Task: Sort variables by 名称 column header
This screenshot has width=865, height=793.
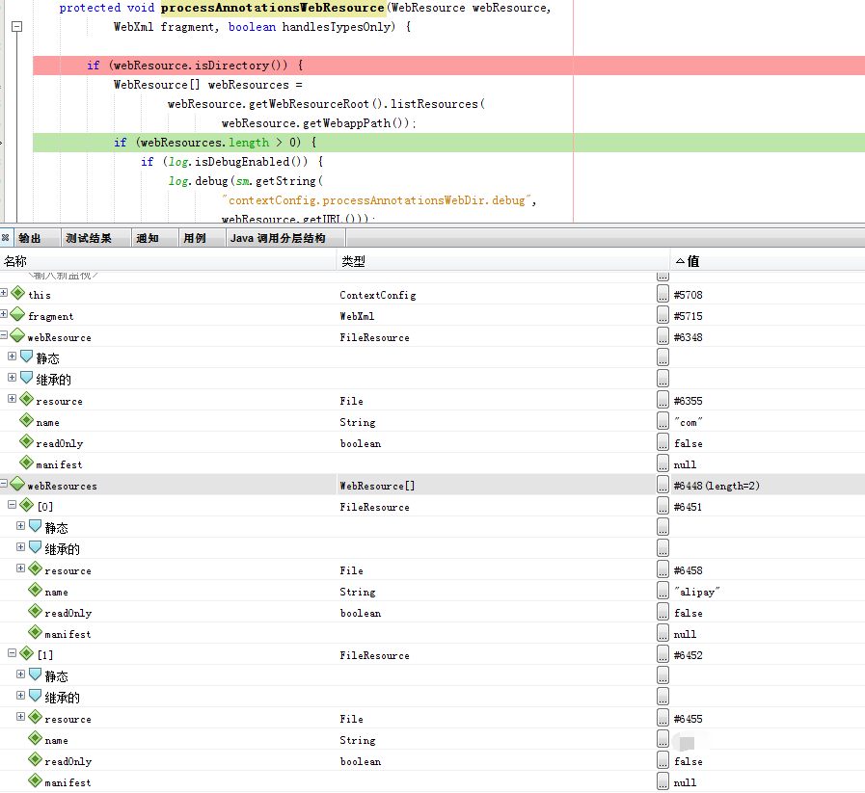Action: tap(168, 261)
